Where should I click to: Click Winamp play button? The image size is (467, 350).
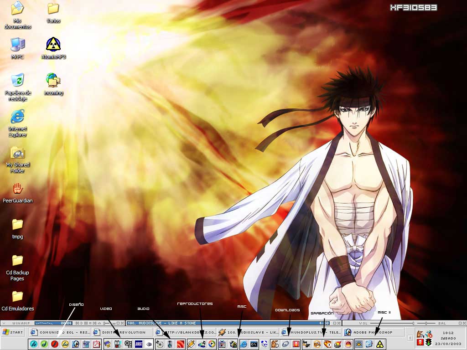coord(82,323)
